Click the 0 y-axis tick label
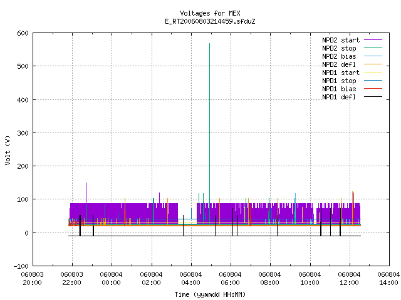 coord(26,233)
